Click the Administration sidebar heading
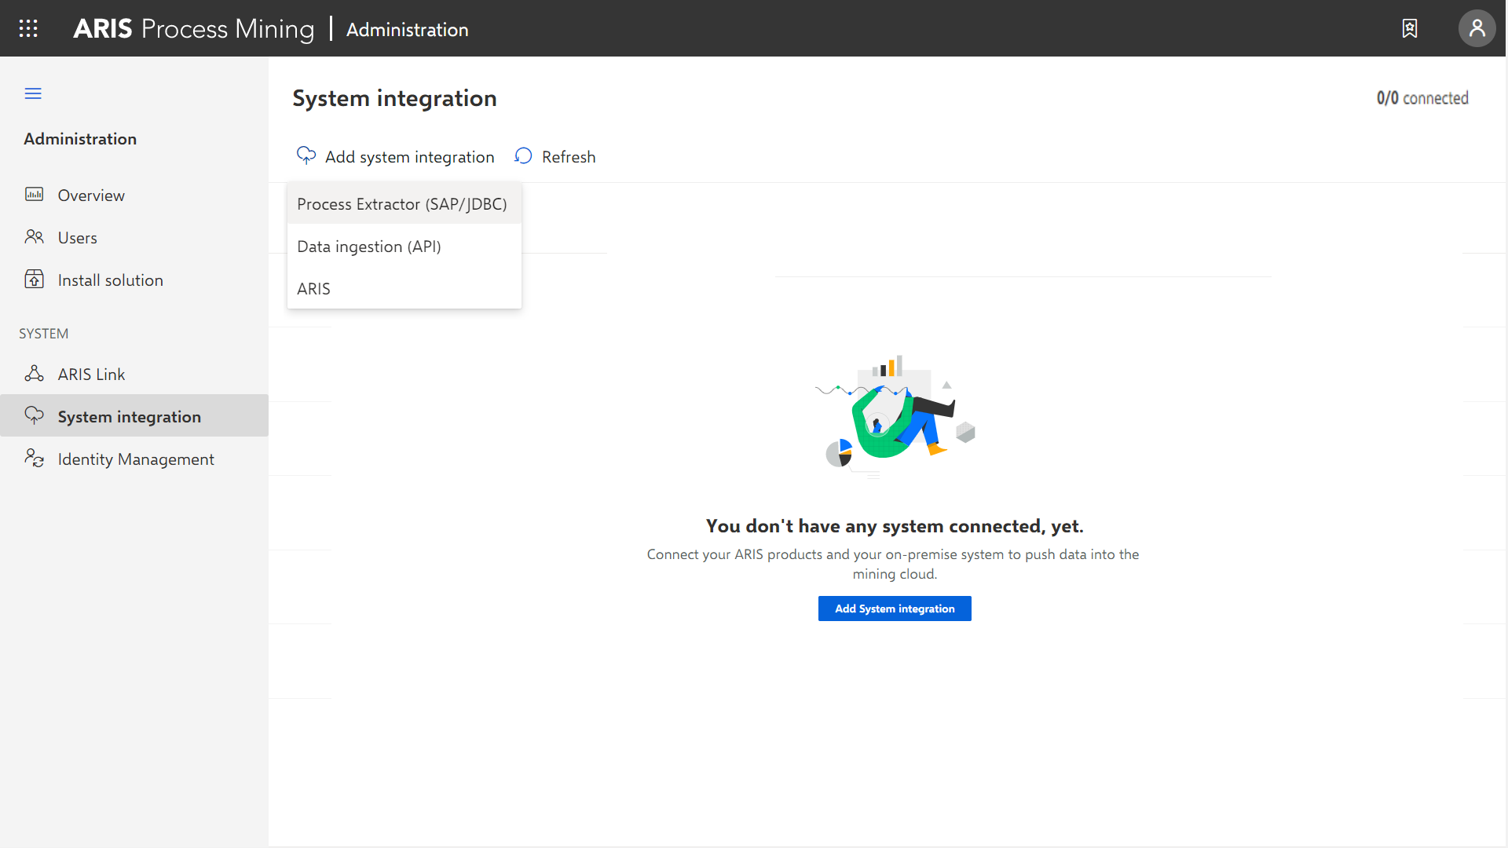 point(80,139)
